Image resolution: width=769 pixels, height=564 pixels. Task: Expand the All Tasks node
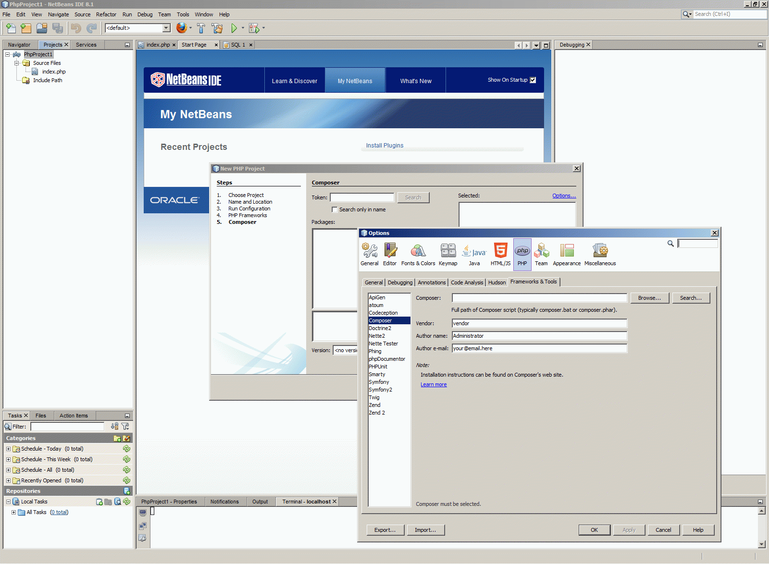13,512
